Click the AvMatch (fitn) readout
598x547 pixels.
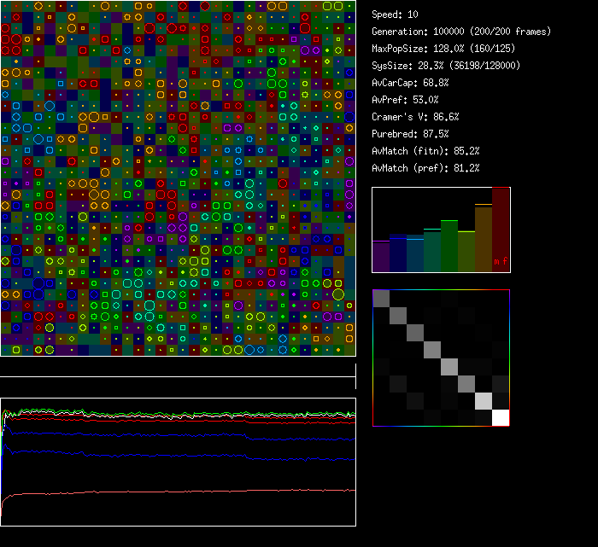point(425,151)
